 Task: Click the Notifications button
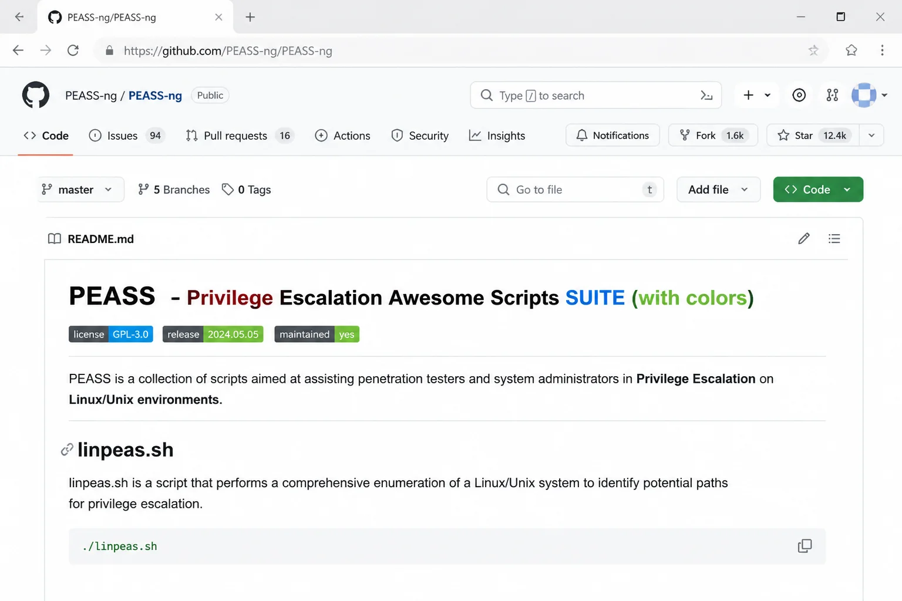pos(612,135)
